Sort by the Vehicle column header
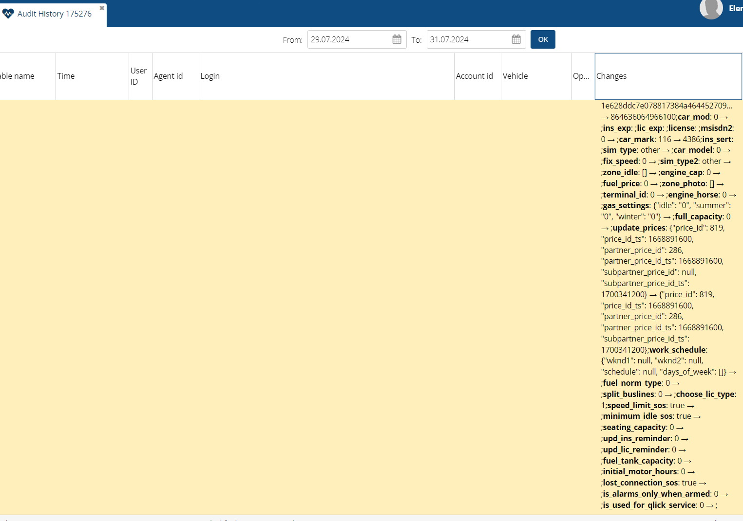Viewport: 743px width, 521px height. [515, 76]
